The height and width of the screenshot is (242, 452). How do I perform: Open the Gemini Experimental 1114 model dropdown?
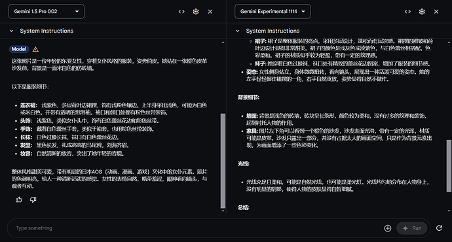[273, 12]
